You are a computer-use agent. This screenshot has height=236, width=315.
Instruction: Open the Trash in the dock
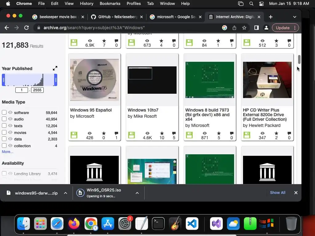point(291,223)
